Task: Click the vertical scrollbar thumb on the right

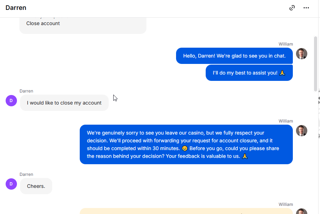Action: click(315, 64)
